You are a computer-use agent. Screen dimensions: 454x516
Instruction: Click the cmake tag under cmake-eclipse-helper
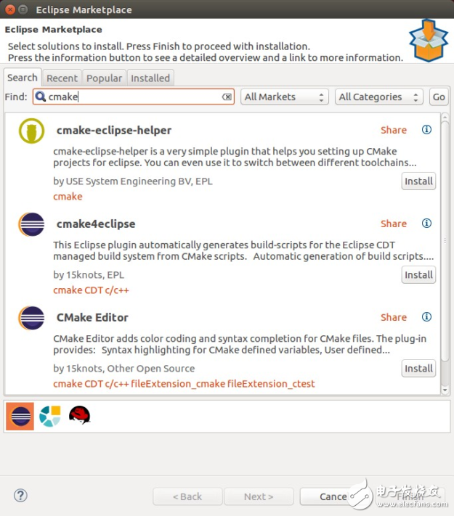(68, 197)
